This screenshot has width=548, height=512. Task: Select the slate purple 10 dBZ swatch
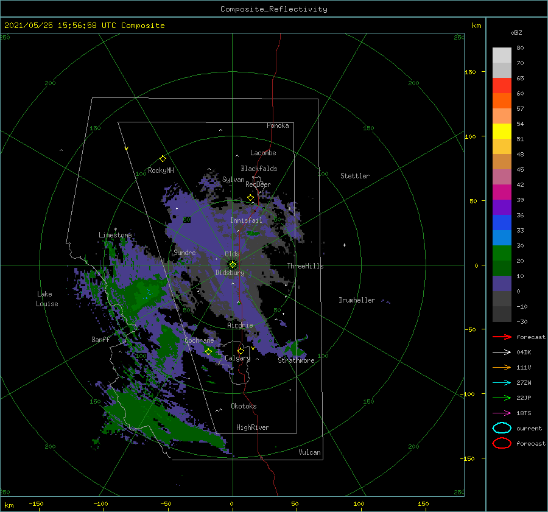pyautogui.click(x=502, y=283)
